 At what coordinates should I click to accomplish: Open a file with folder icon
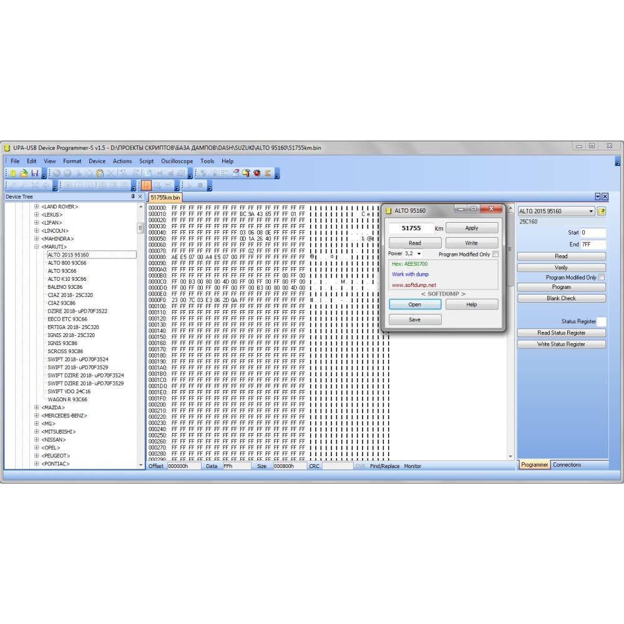pos(24,173)
